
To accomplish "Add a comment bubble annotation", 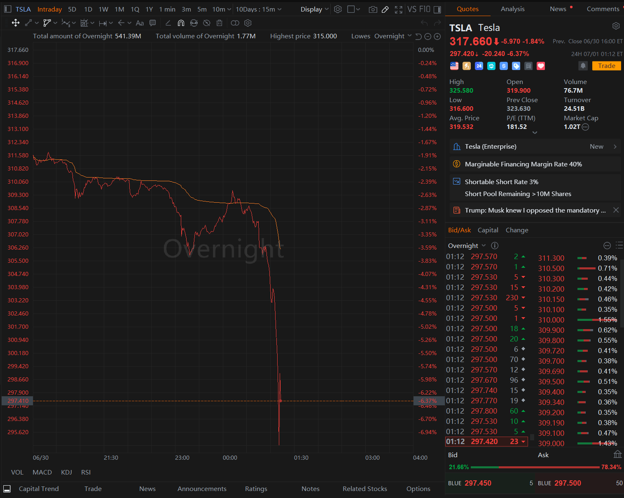I will click(x=153, y=23).
